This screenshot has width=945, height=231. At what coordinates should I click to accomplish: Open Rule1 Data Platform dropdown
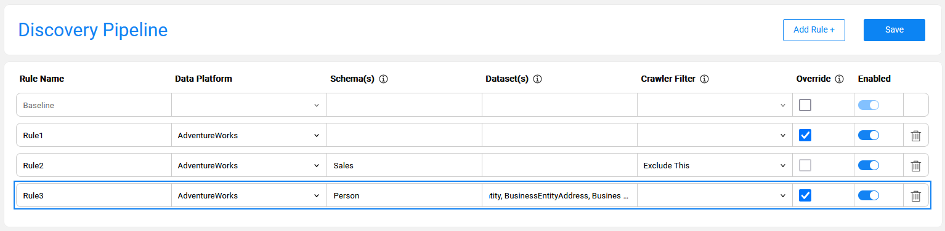click(x=249, y=135)
